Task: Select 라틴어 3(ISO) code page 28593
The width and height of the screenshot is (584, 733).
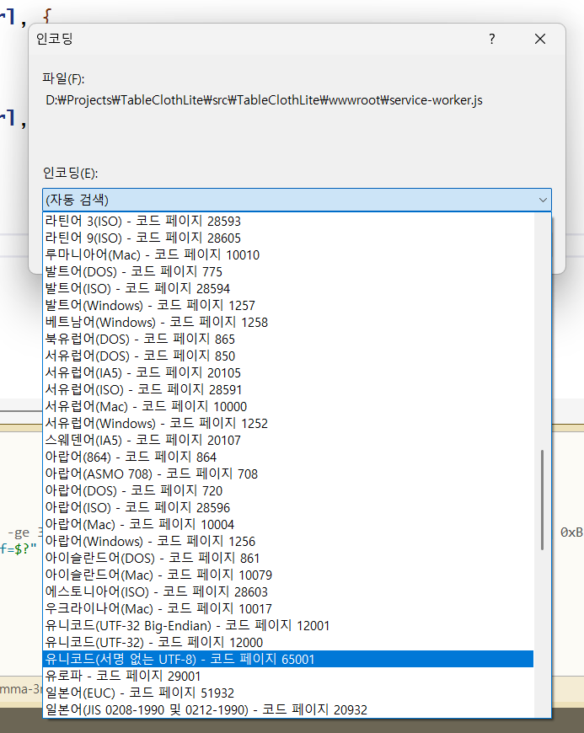Action: [x=288, y=221]
